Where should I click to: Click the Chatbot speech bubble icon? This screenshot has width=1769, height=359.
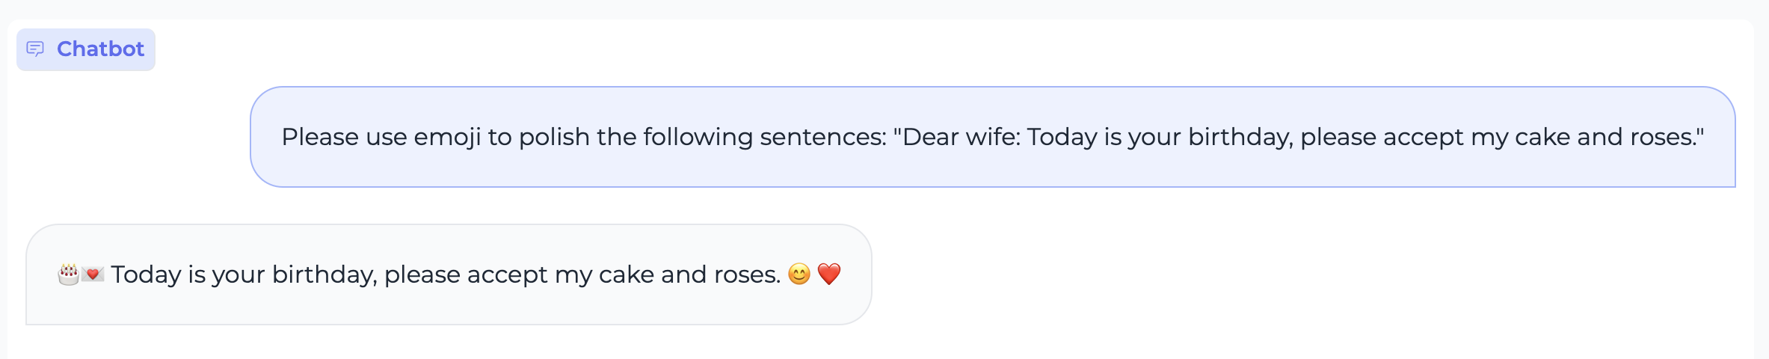[x=35, y=49]
